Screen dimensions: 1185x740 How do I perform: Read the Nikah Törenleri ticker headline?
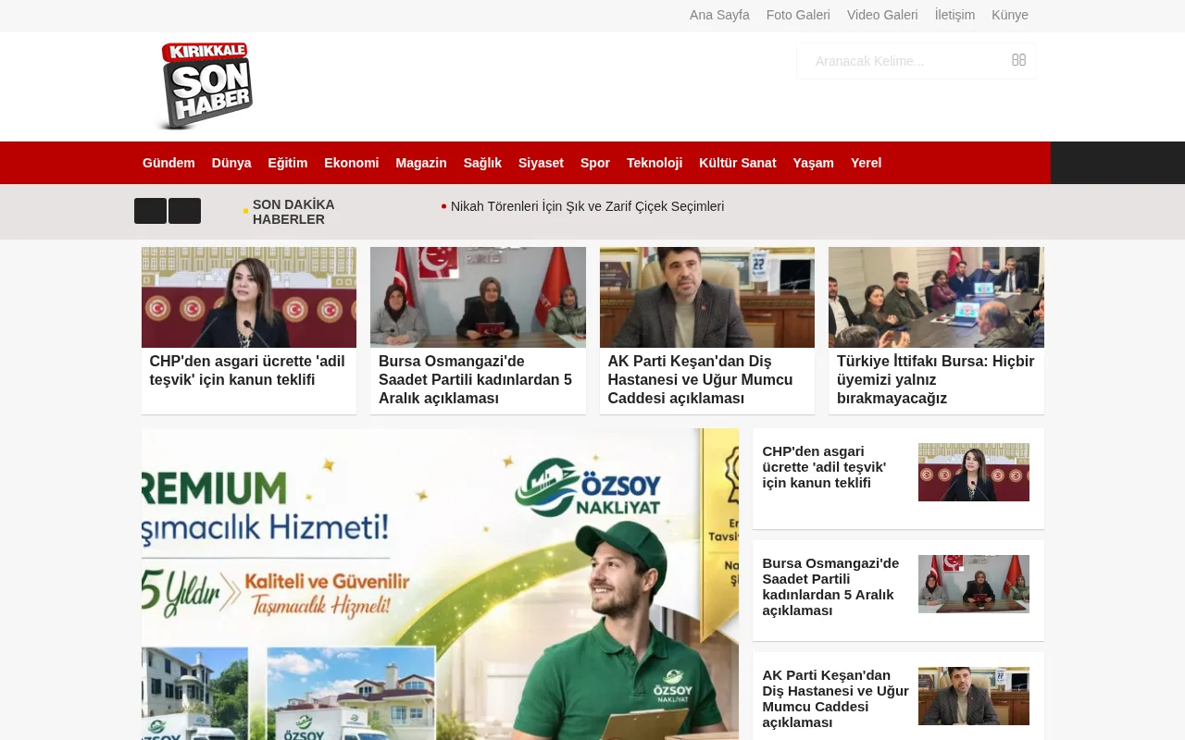[587, 206]
